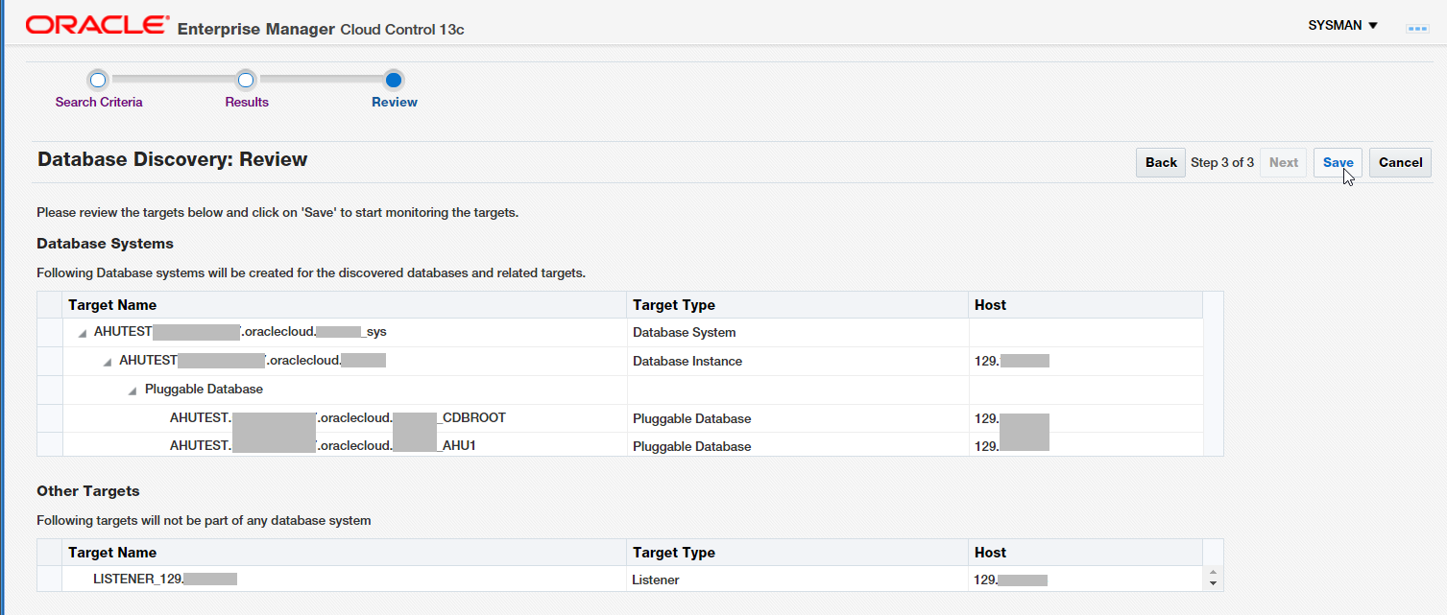1447x615 pixels.
Task: Cancel the database discovery
Action: click(1400, 162)
